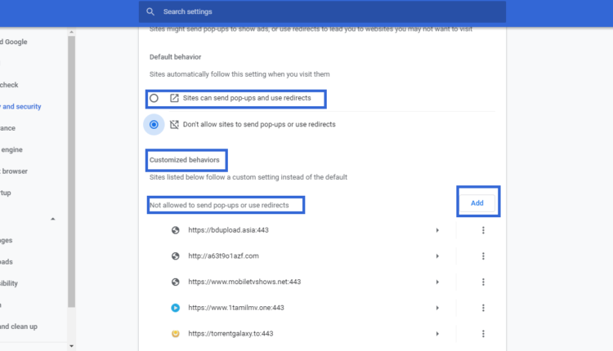Image resolution: width=613 pixels, height=351 pixels.
Task: Open the You and Google sidebar item
Action: coord(14,42)
